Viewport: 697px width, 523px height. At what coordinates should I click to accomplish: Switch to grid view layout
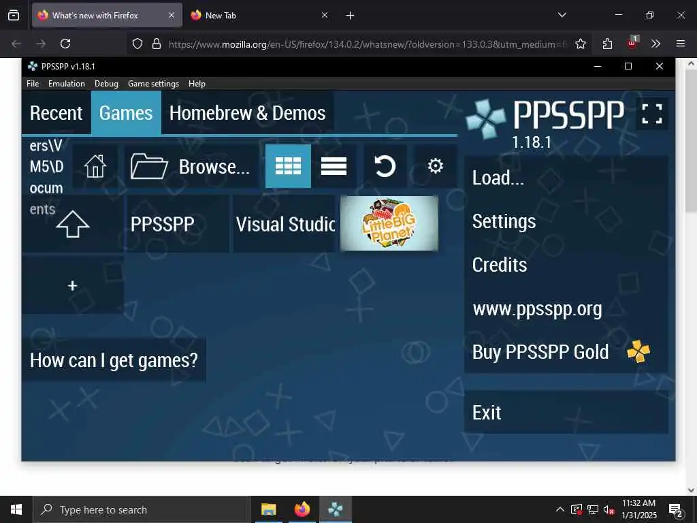coord(288,167)
